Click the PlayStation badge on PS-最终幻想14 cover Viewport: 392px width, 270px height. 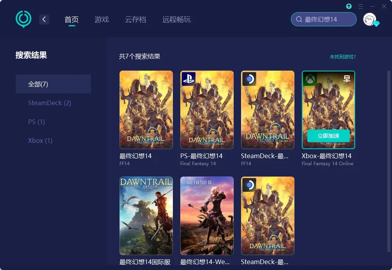(x=189, y=79)
